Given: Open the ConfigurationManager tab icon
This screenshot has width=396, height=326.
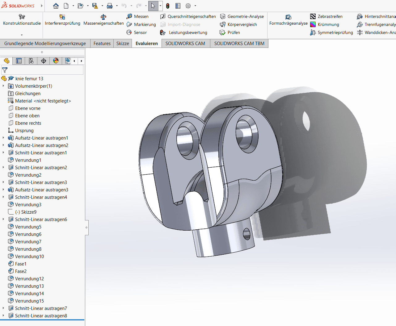Looking at the screenshot, I should [31, 61].
